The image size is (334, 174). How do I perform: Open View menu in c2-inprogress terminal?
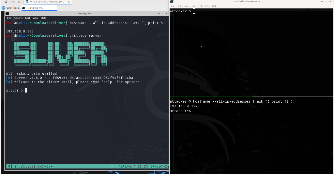(x=35, y=18)
